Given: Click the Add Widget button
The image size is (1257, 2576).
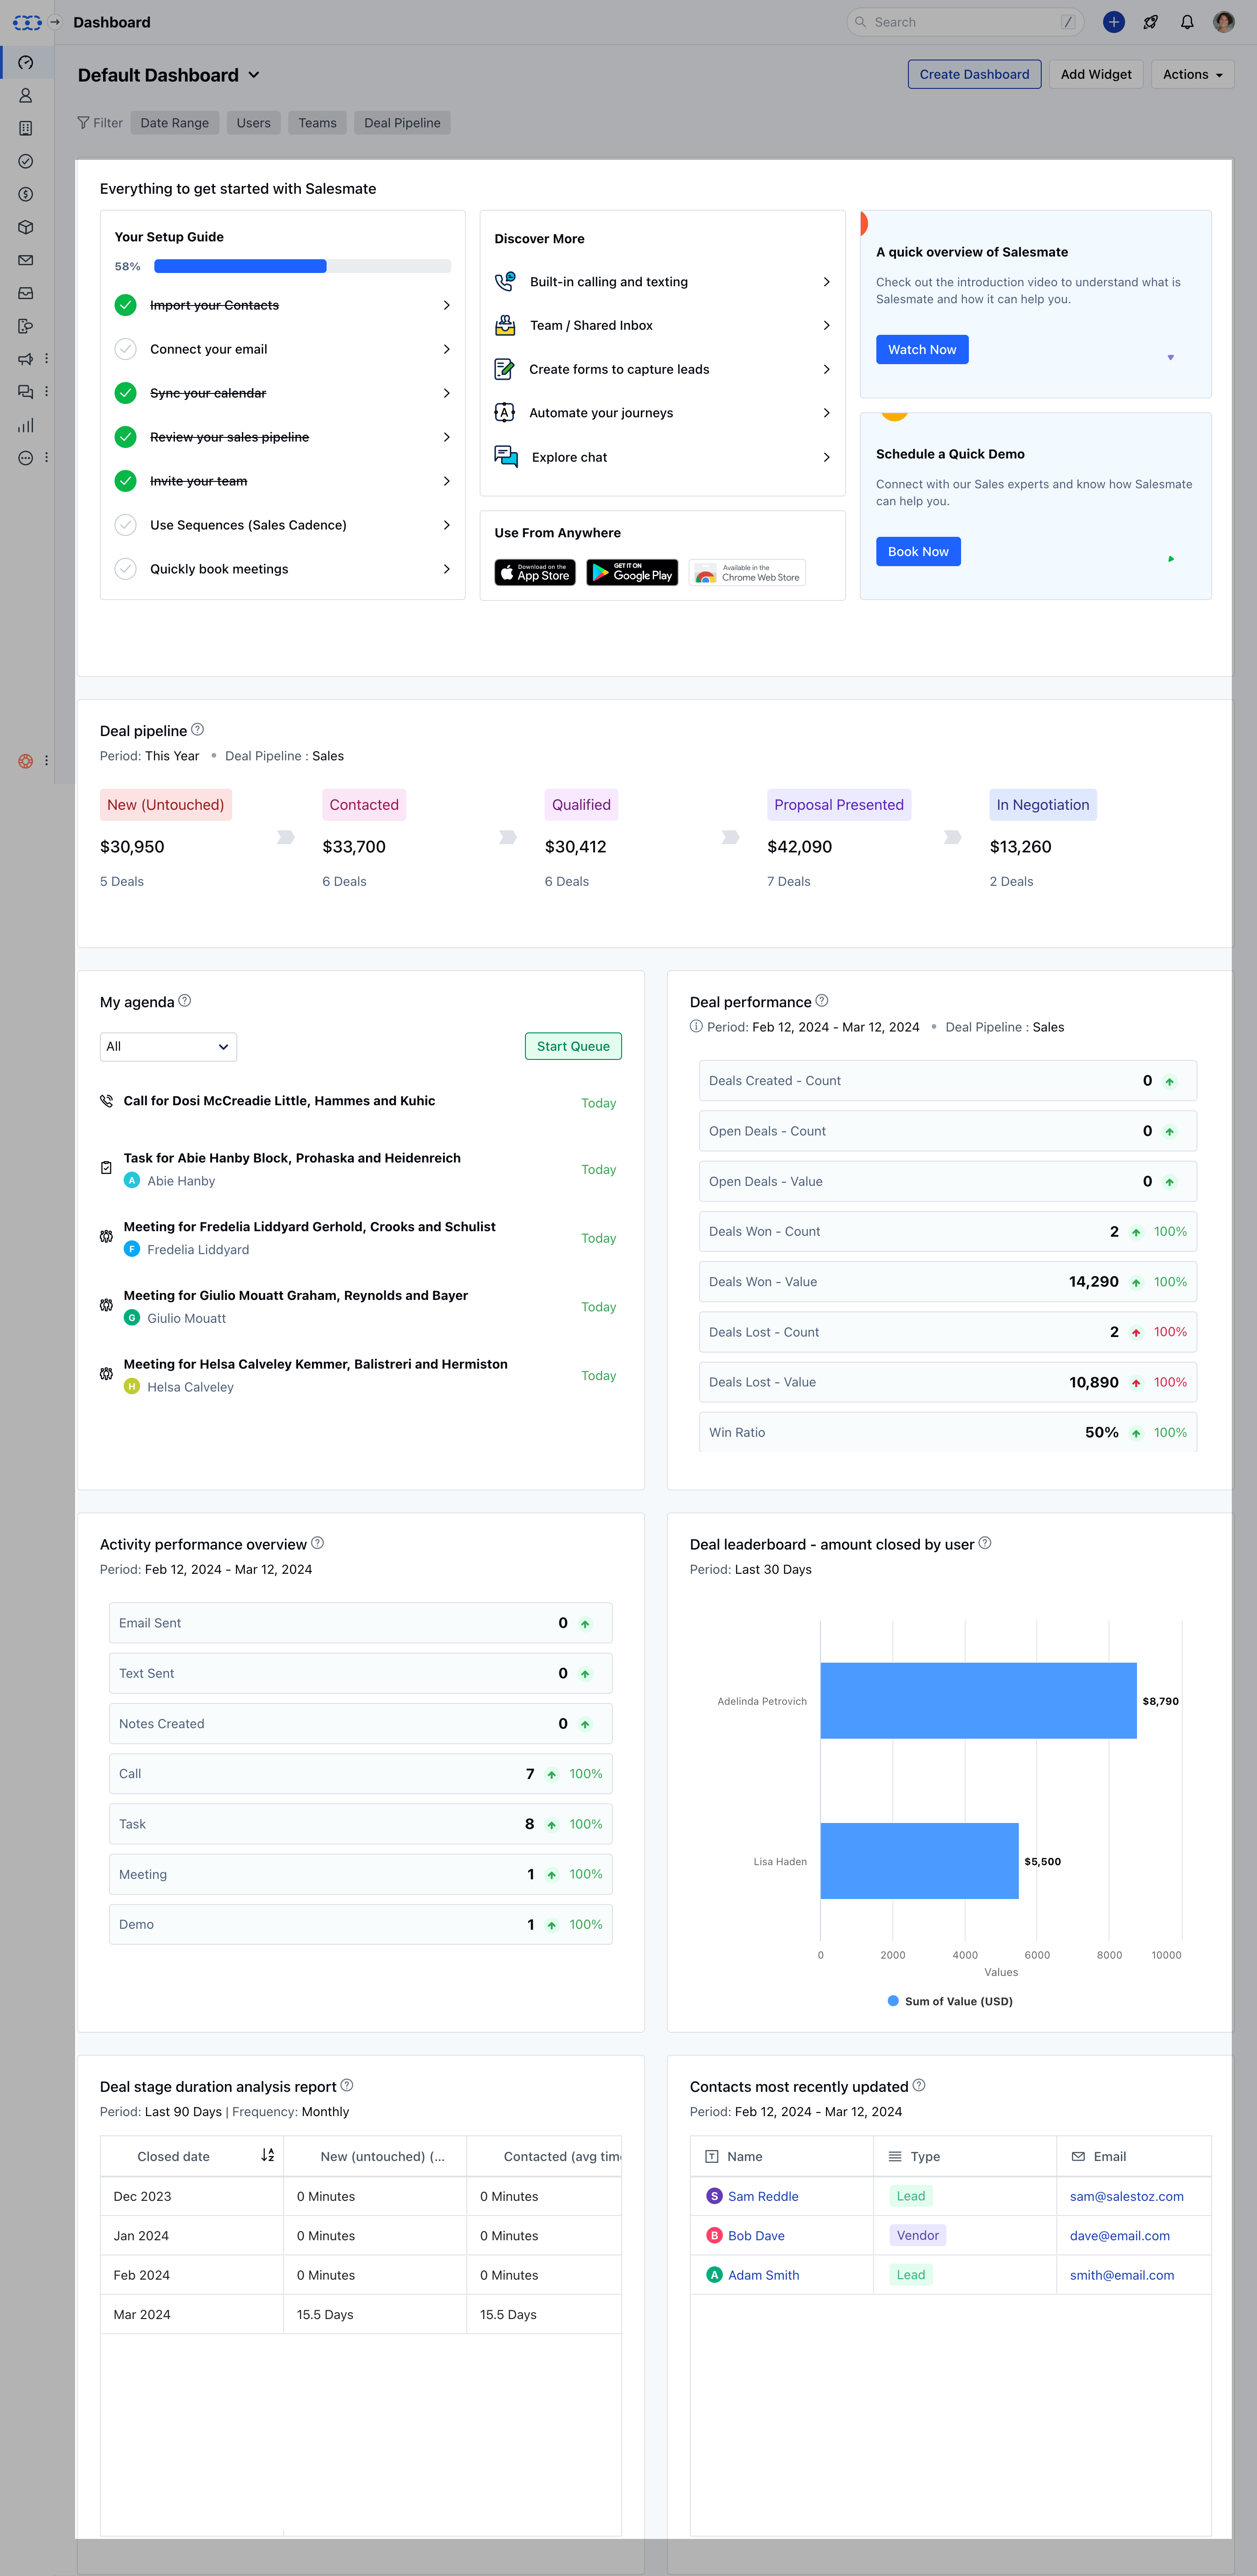Looking at the screenshot, I should click(1096, 74).
